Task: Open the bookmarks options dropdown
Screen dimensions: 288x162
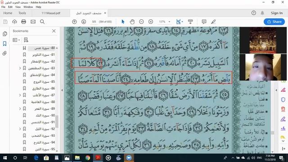Action: pos(16,40)
